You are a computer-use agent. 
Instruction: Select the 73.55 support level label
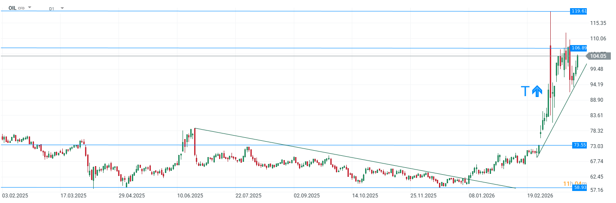[579, 145]
